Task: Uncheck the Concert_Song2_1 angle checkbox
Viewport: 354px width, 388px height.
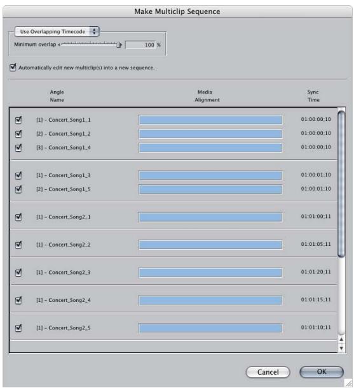Action: 18,217
